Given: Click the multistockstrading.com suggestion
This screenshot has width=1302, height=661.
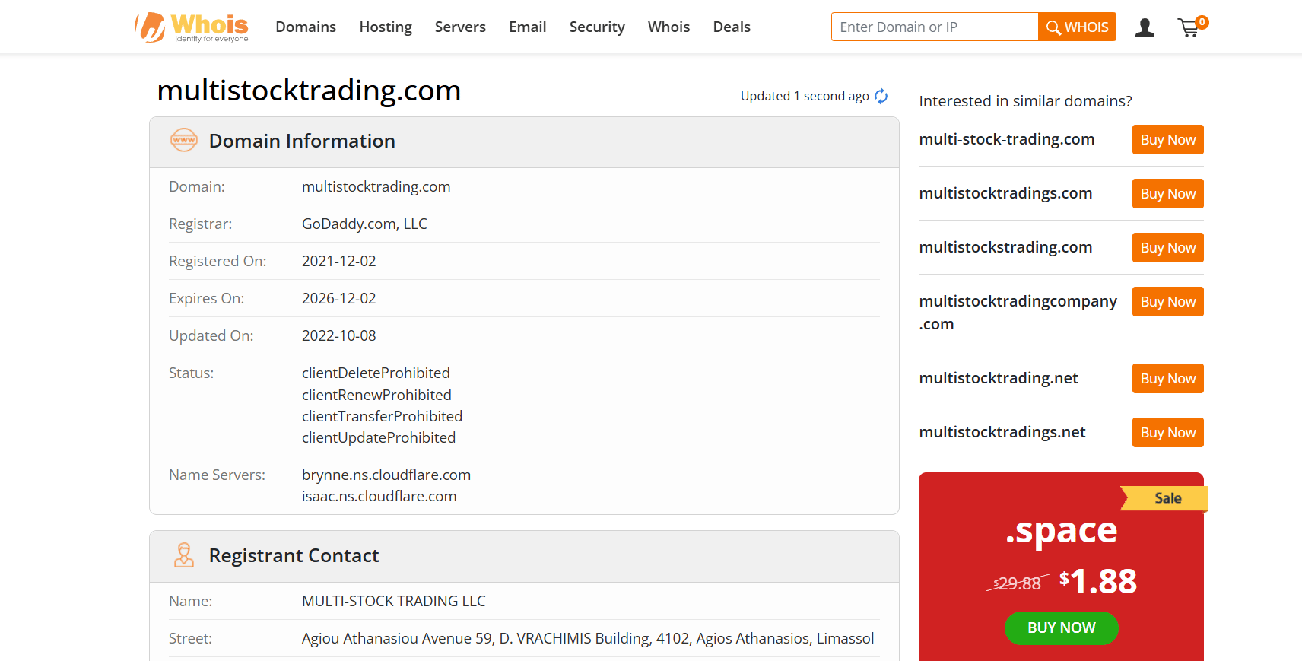Looking at the screenshot, I should 1005,247.
